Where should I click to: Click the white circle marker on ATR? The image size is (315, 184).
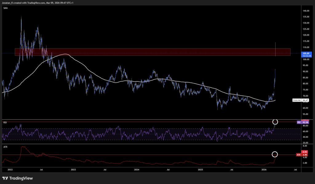(275, 154)
